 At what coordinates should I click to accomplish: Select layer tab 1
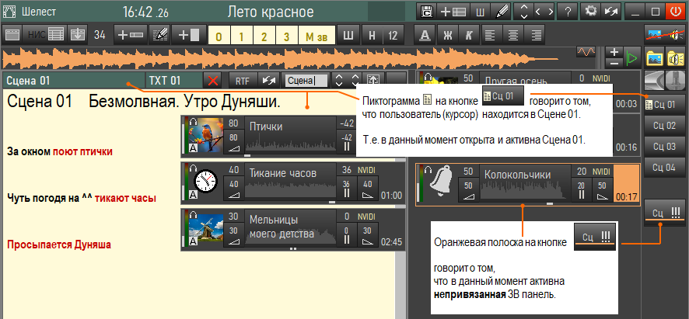click(x=241, y=36)
